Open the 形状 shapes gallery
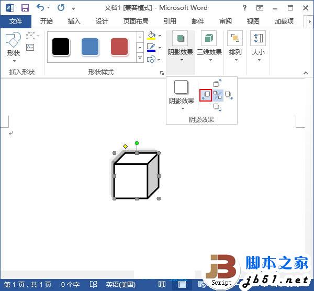Image resolution: width=314 pixels, height=291 pixels. click(13, 47)
